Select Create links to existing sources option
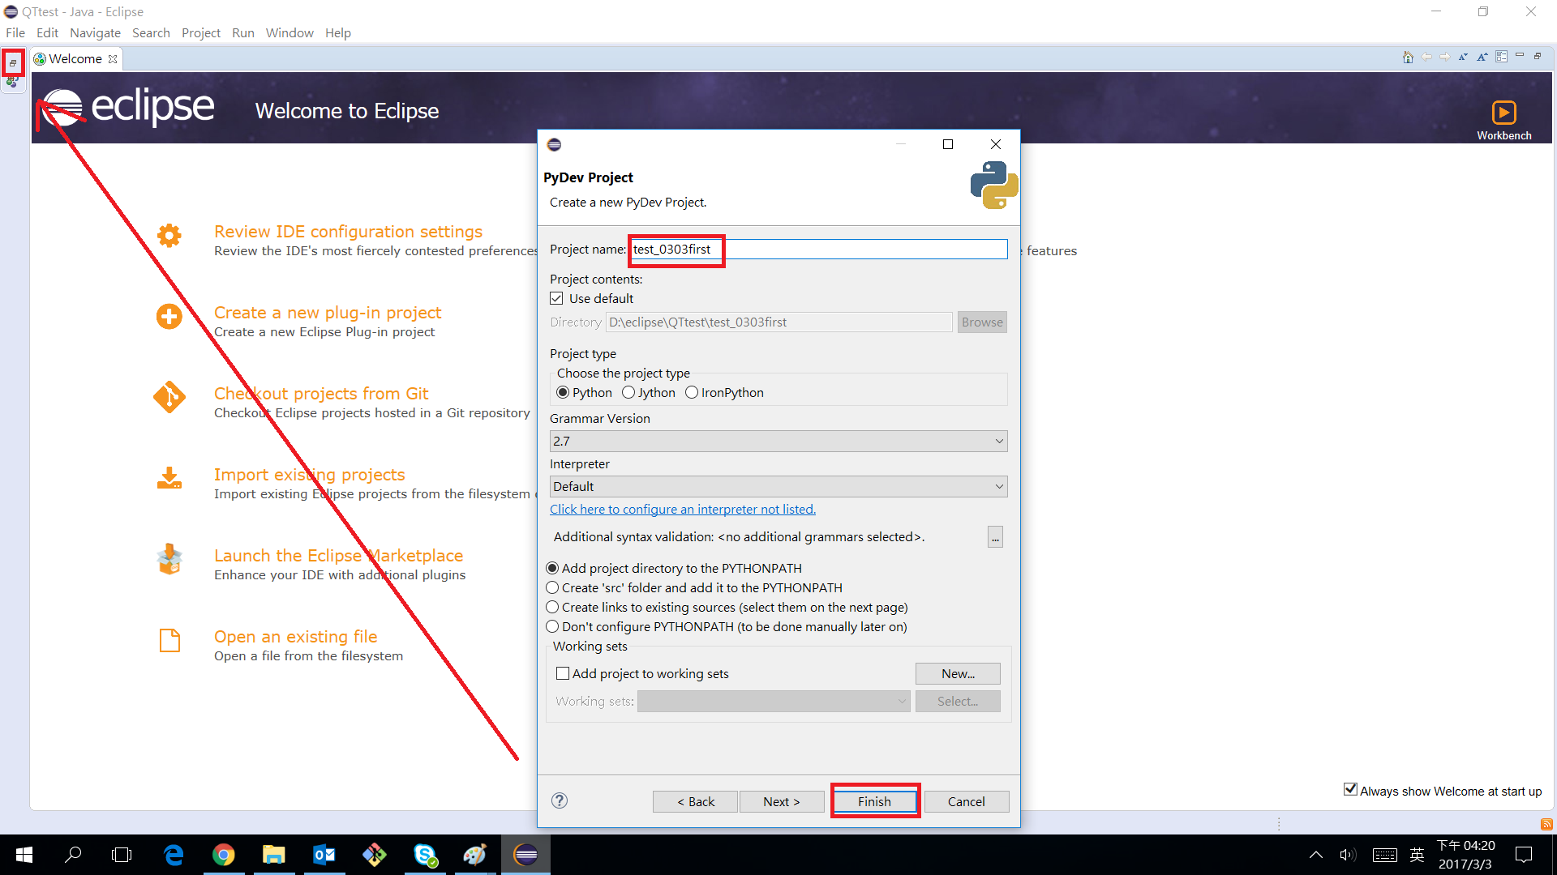 click(553, 607)
